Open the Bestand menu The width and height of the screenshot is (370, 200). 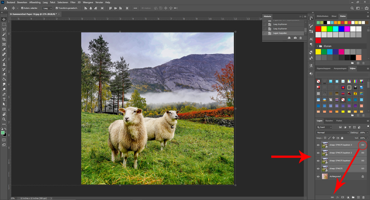tap(11, 2)
